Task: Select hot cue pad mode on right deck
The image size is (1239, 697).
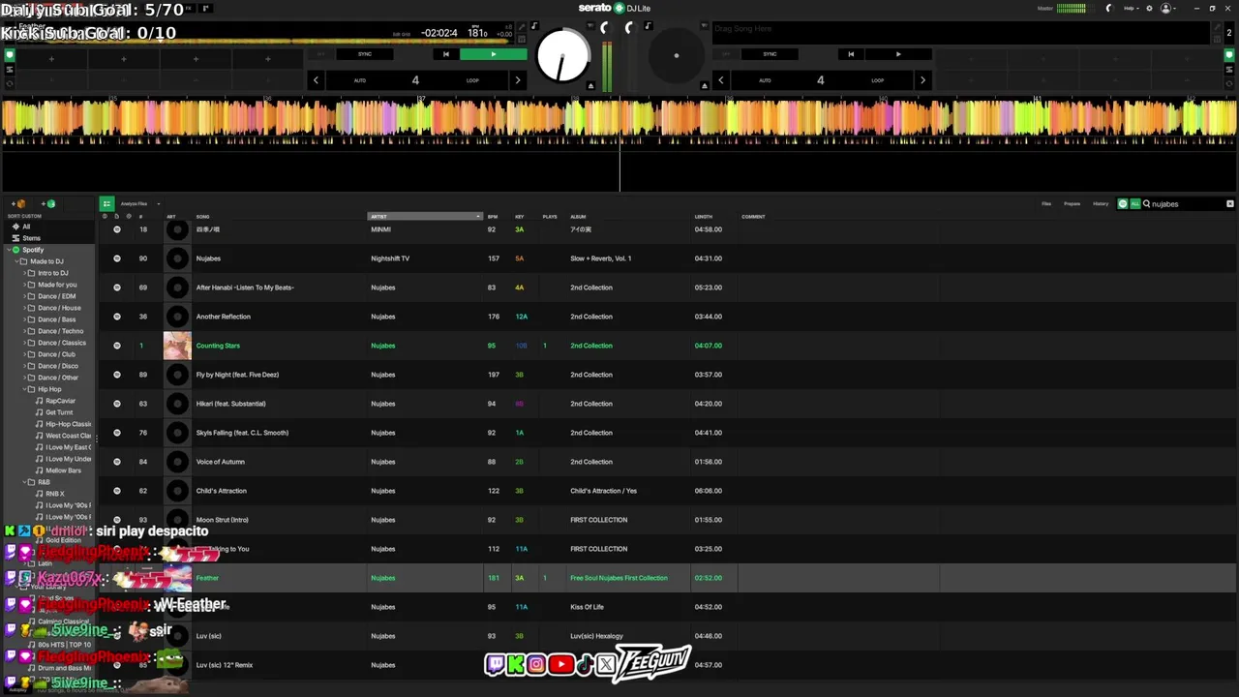Action: (x=1229, y=54)
